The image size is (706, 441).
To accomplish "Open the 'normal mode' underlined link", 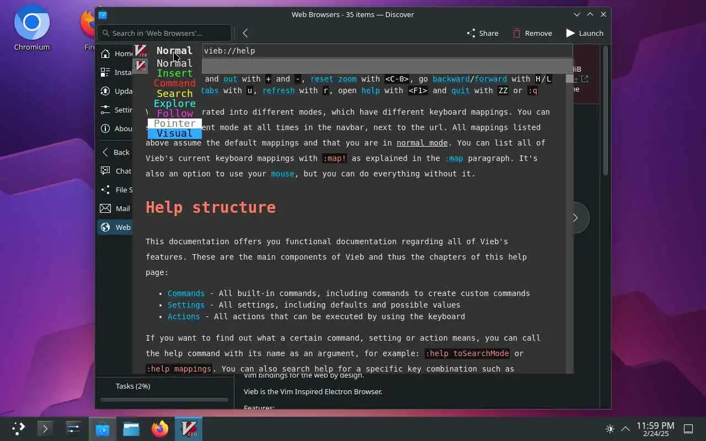I will click(x=422, y=143).
